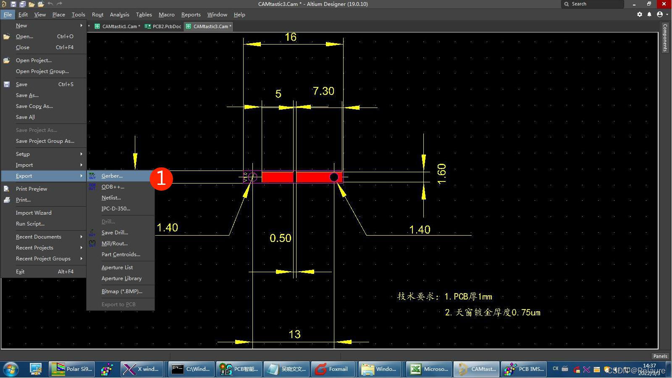The height and width of the screenshot is (378, 672).
Task: Open Aperture List
Action: [x=121, y=268]
